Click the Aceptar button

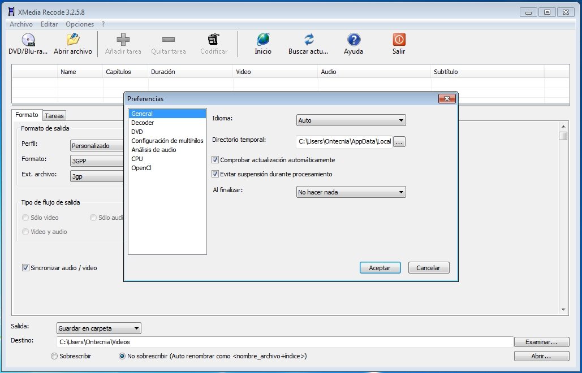click(x=380, y=267)
